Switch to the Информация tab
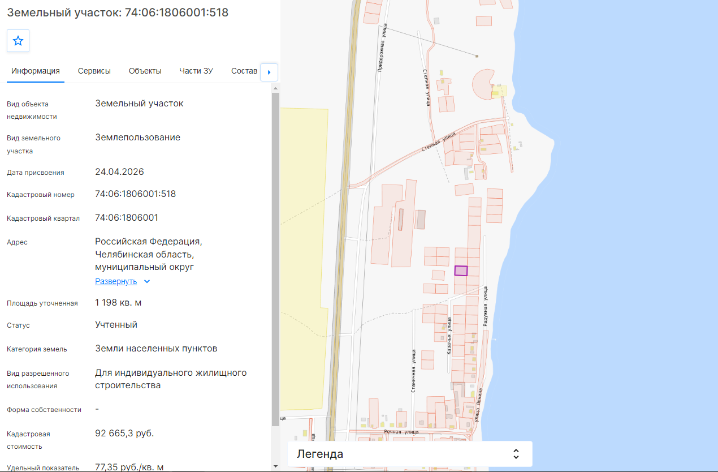The image size is (718, 472). pos(36,71)
